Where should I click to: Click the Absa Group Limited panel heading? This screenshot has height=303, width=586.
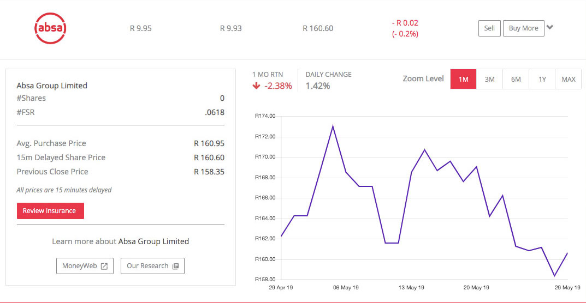tap(52, 86)
